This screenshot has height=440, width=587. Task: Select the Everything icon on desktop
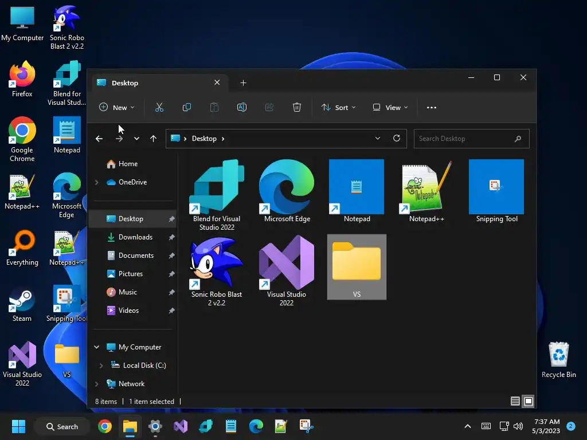point(22,247)
